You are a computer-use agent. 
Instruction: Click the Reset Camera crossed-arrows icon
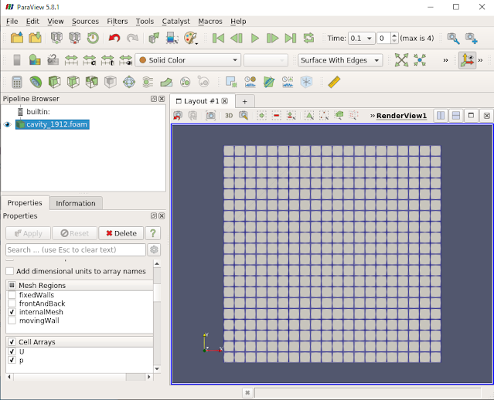(x=401, y=59)
